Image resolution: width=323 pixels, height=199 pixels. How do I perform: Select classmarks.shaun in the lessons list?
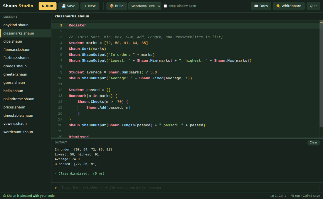[26, 33]
